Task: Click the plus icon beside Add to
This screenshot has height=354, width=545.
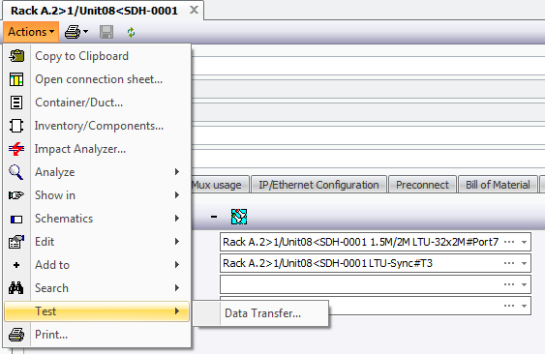Action: click(16, 265)
